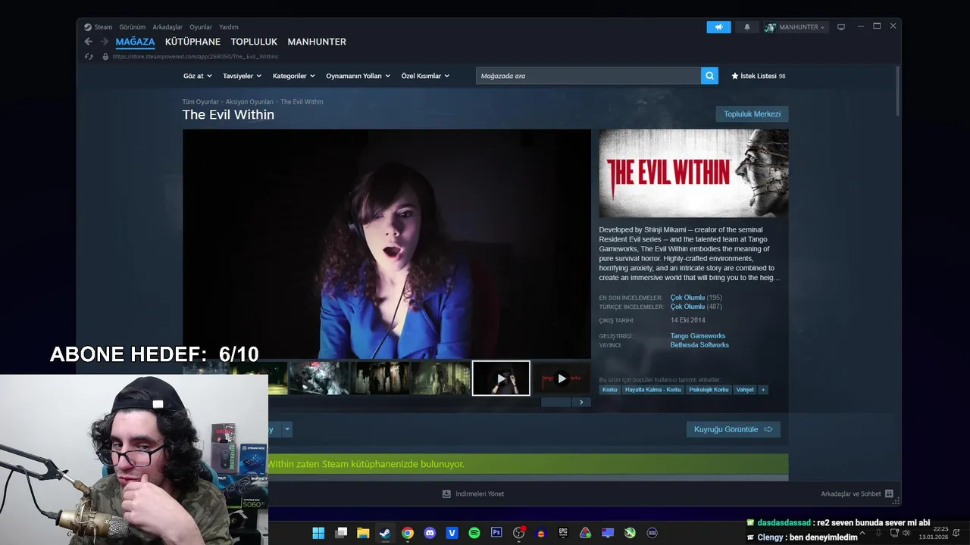Go back with the Steam back arrow
970x545 pixels.
pyautogui.click(x=89, y=42)
